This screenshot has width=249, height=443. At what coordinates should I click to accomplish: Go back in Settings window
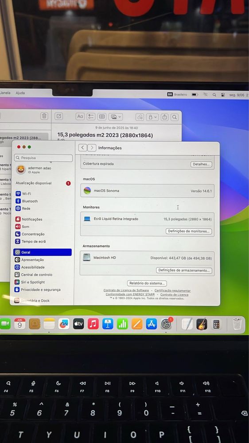tap(82, 148)
